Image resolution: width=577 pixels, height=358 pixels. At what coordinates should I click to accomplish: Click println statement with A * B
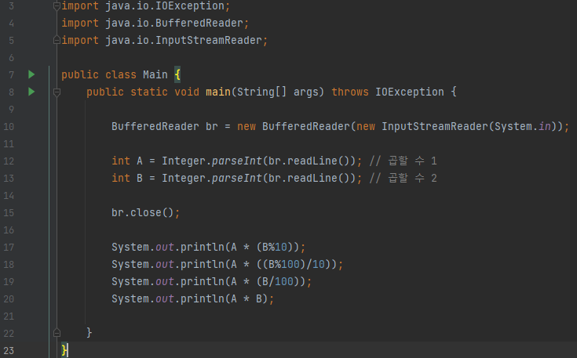click(x=193, y=299)
